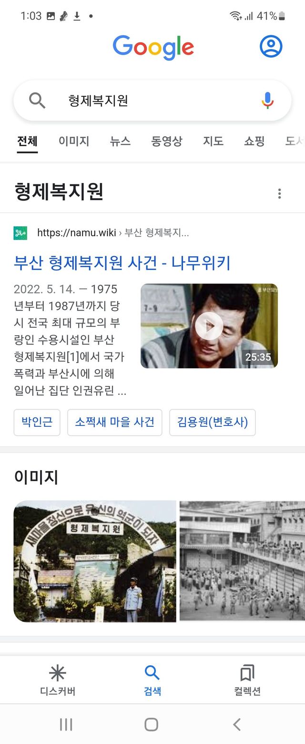Open the 형제복지원 gate arch image
The height and width of the screenshot is (744, 305).
95,561
